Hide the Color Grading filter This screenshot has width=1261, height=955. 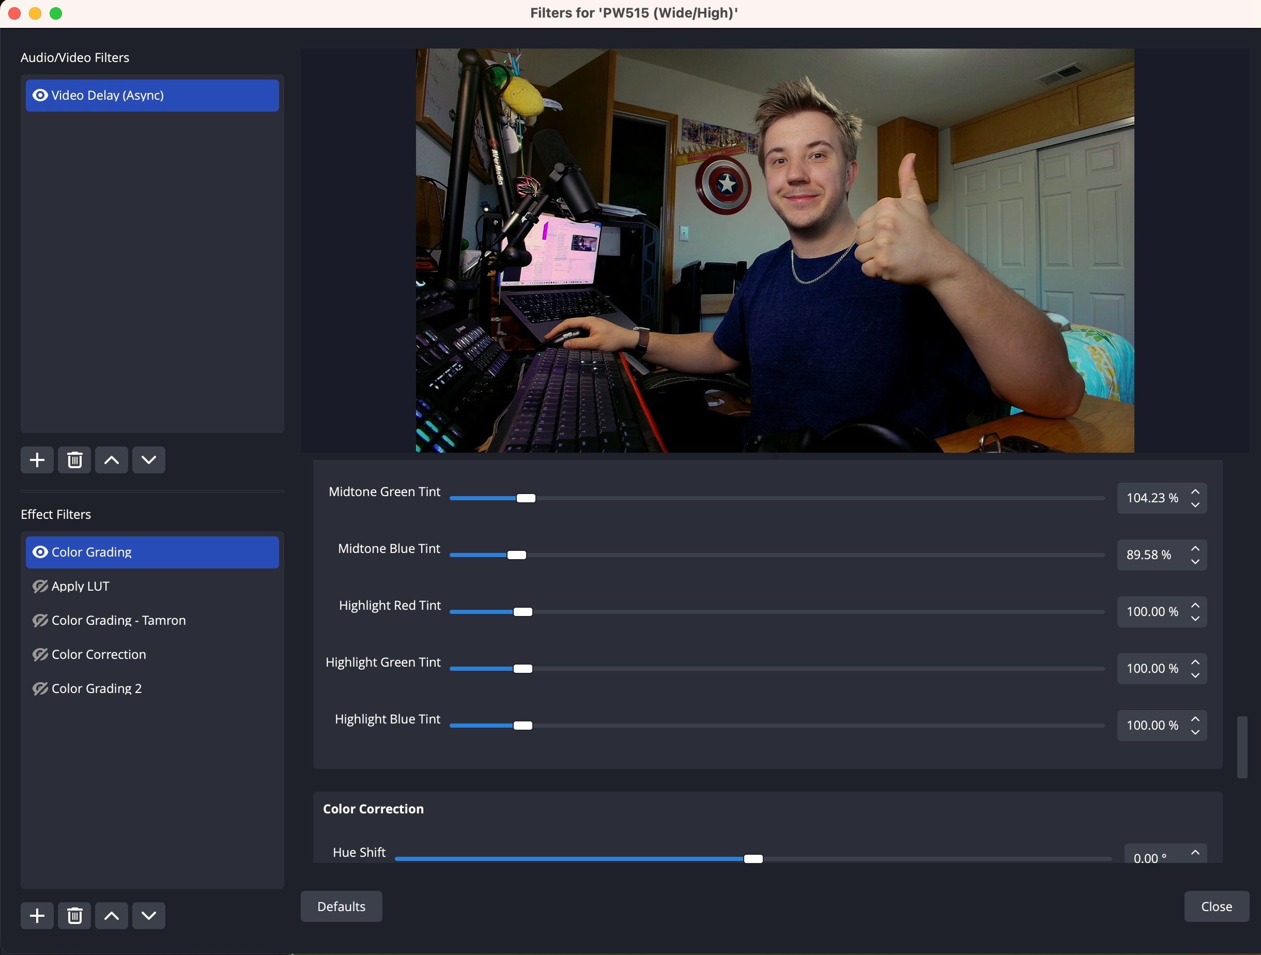(40, 552)
